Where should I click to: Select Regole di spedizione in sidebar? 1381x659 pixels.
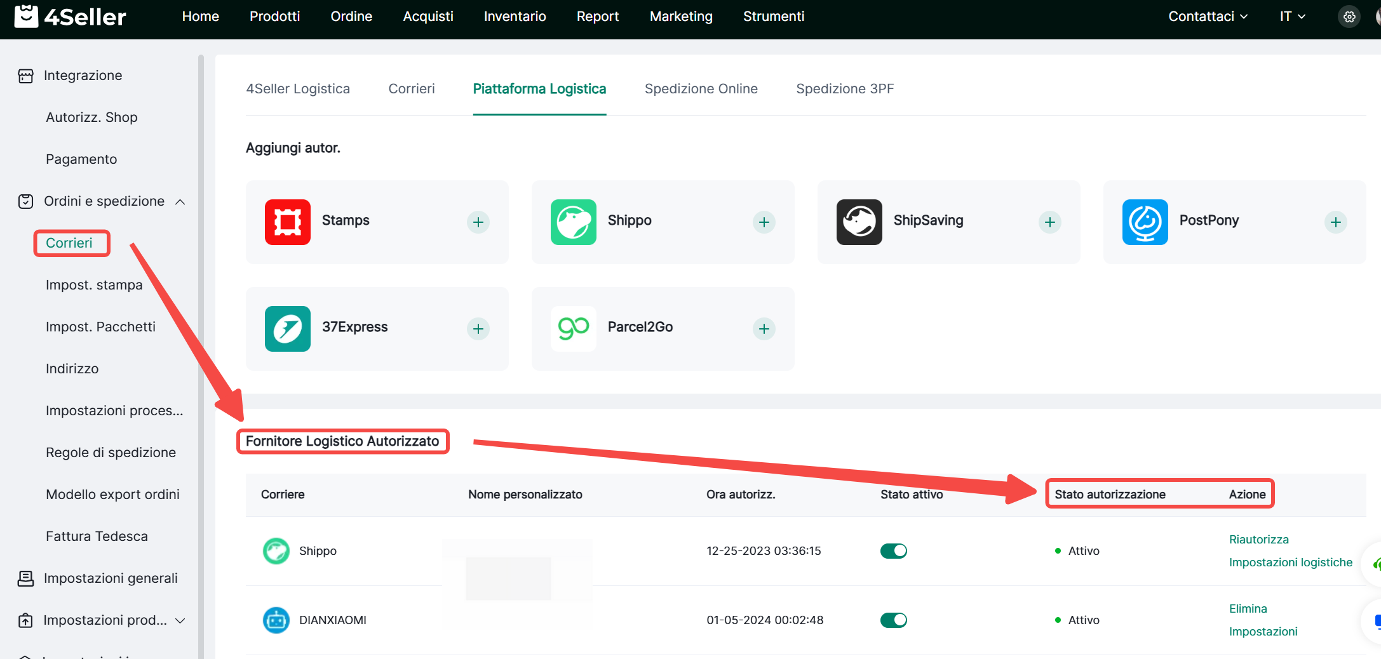[111, 453]
